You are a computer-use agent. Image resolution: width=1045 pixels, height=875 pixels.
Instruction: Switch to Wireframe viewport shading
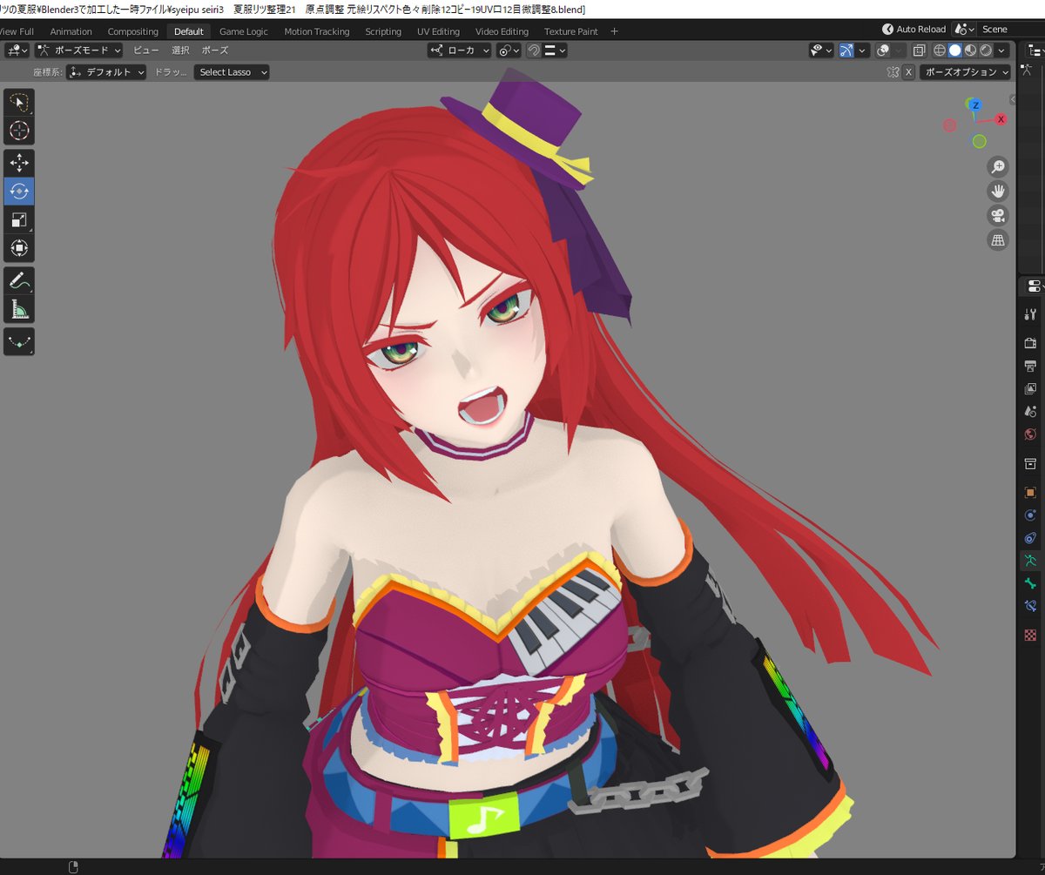pyautogui.click(x=940, y=50)
